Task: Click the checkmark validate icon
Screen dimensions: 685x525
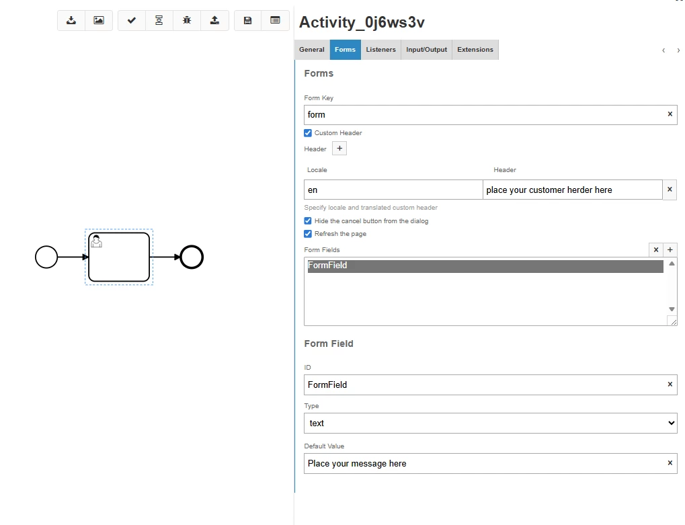Action: click(132, 21)
